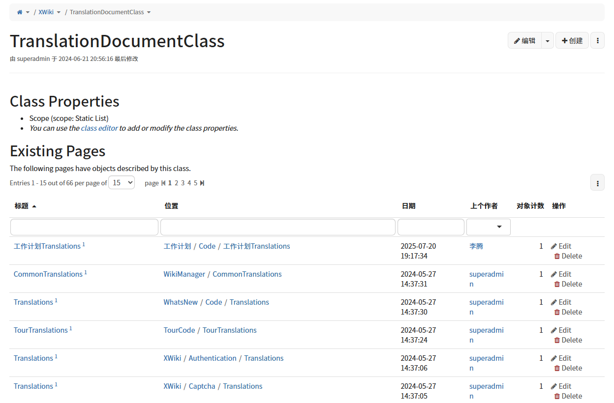Click the title filter input field

click(84, 227)
